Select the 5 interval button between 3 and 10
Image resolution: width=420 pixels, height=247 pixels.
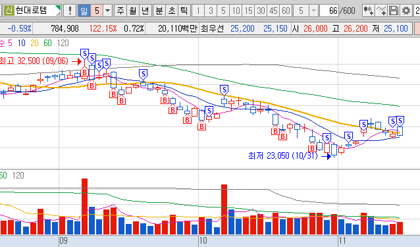pos(223,11)
